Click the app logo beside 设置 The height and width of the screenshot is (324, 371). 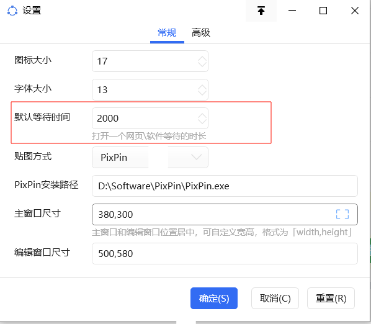[x=12, y=11]
